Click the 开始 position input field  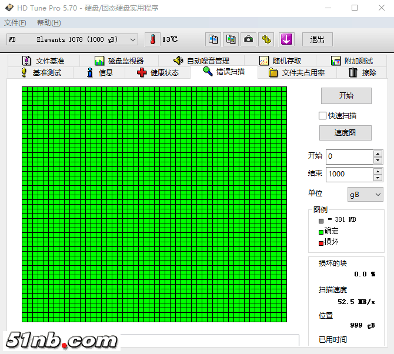pos(350,157)
